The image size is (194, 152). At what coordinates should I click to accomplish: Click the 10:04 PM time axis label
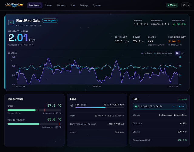click(x=173, y=87)
